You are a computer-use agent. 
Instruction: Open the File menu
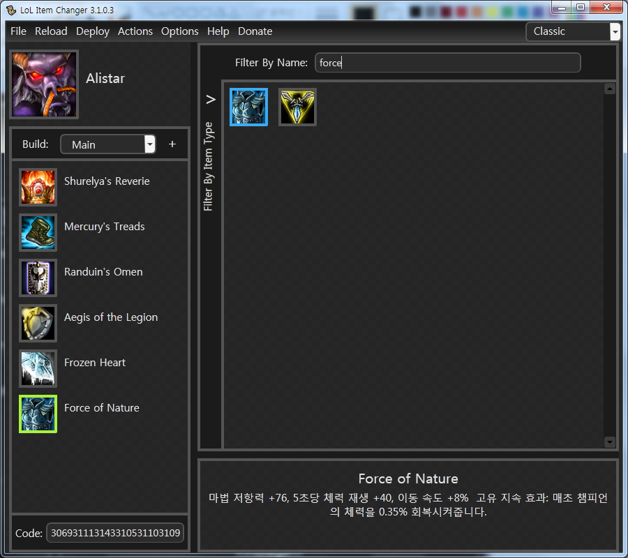tap(18, 31)
